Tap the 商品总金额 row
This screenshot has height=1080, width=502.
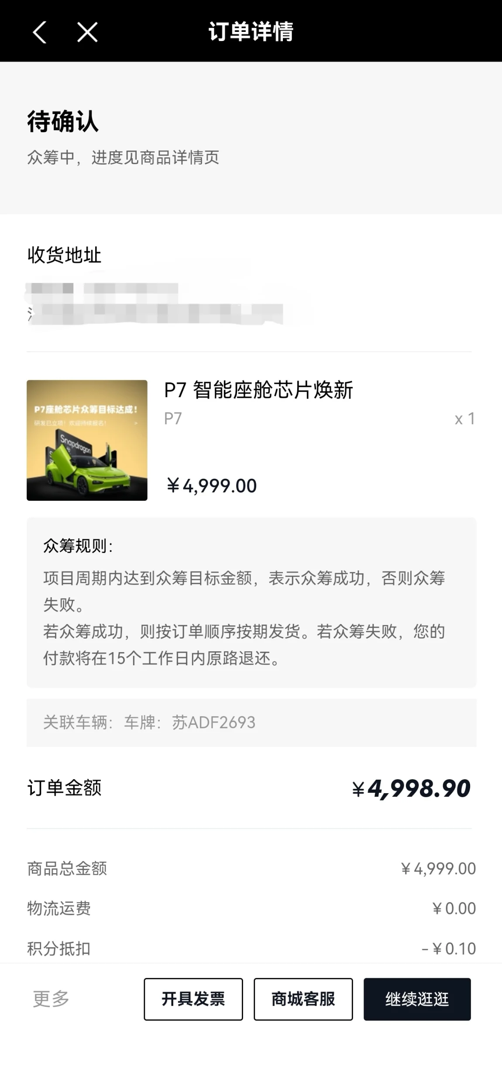pos(251,868)
